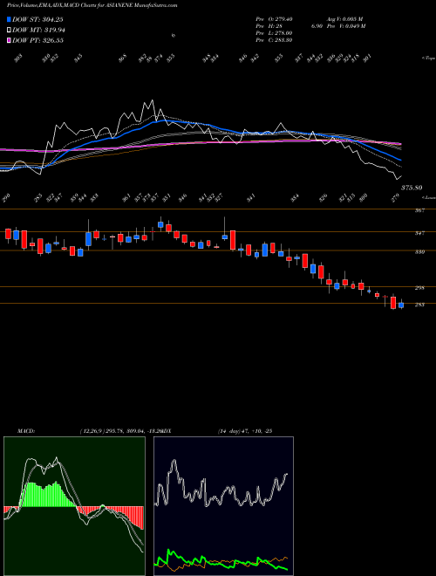Image resolution: width=436 pixels, height=576 pixels.
Task: Select the DOW PT long-term average label
Action: [38, 40]
